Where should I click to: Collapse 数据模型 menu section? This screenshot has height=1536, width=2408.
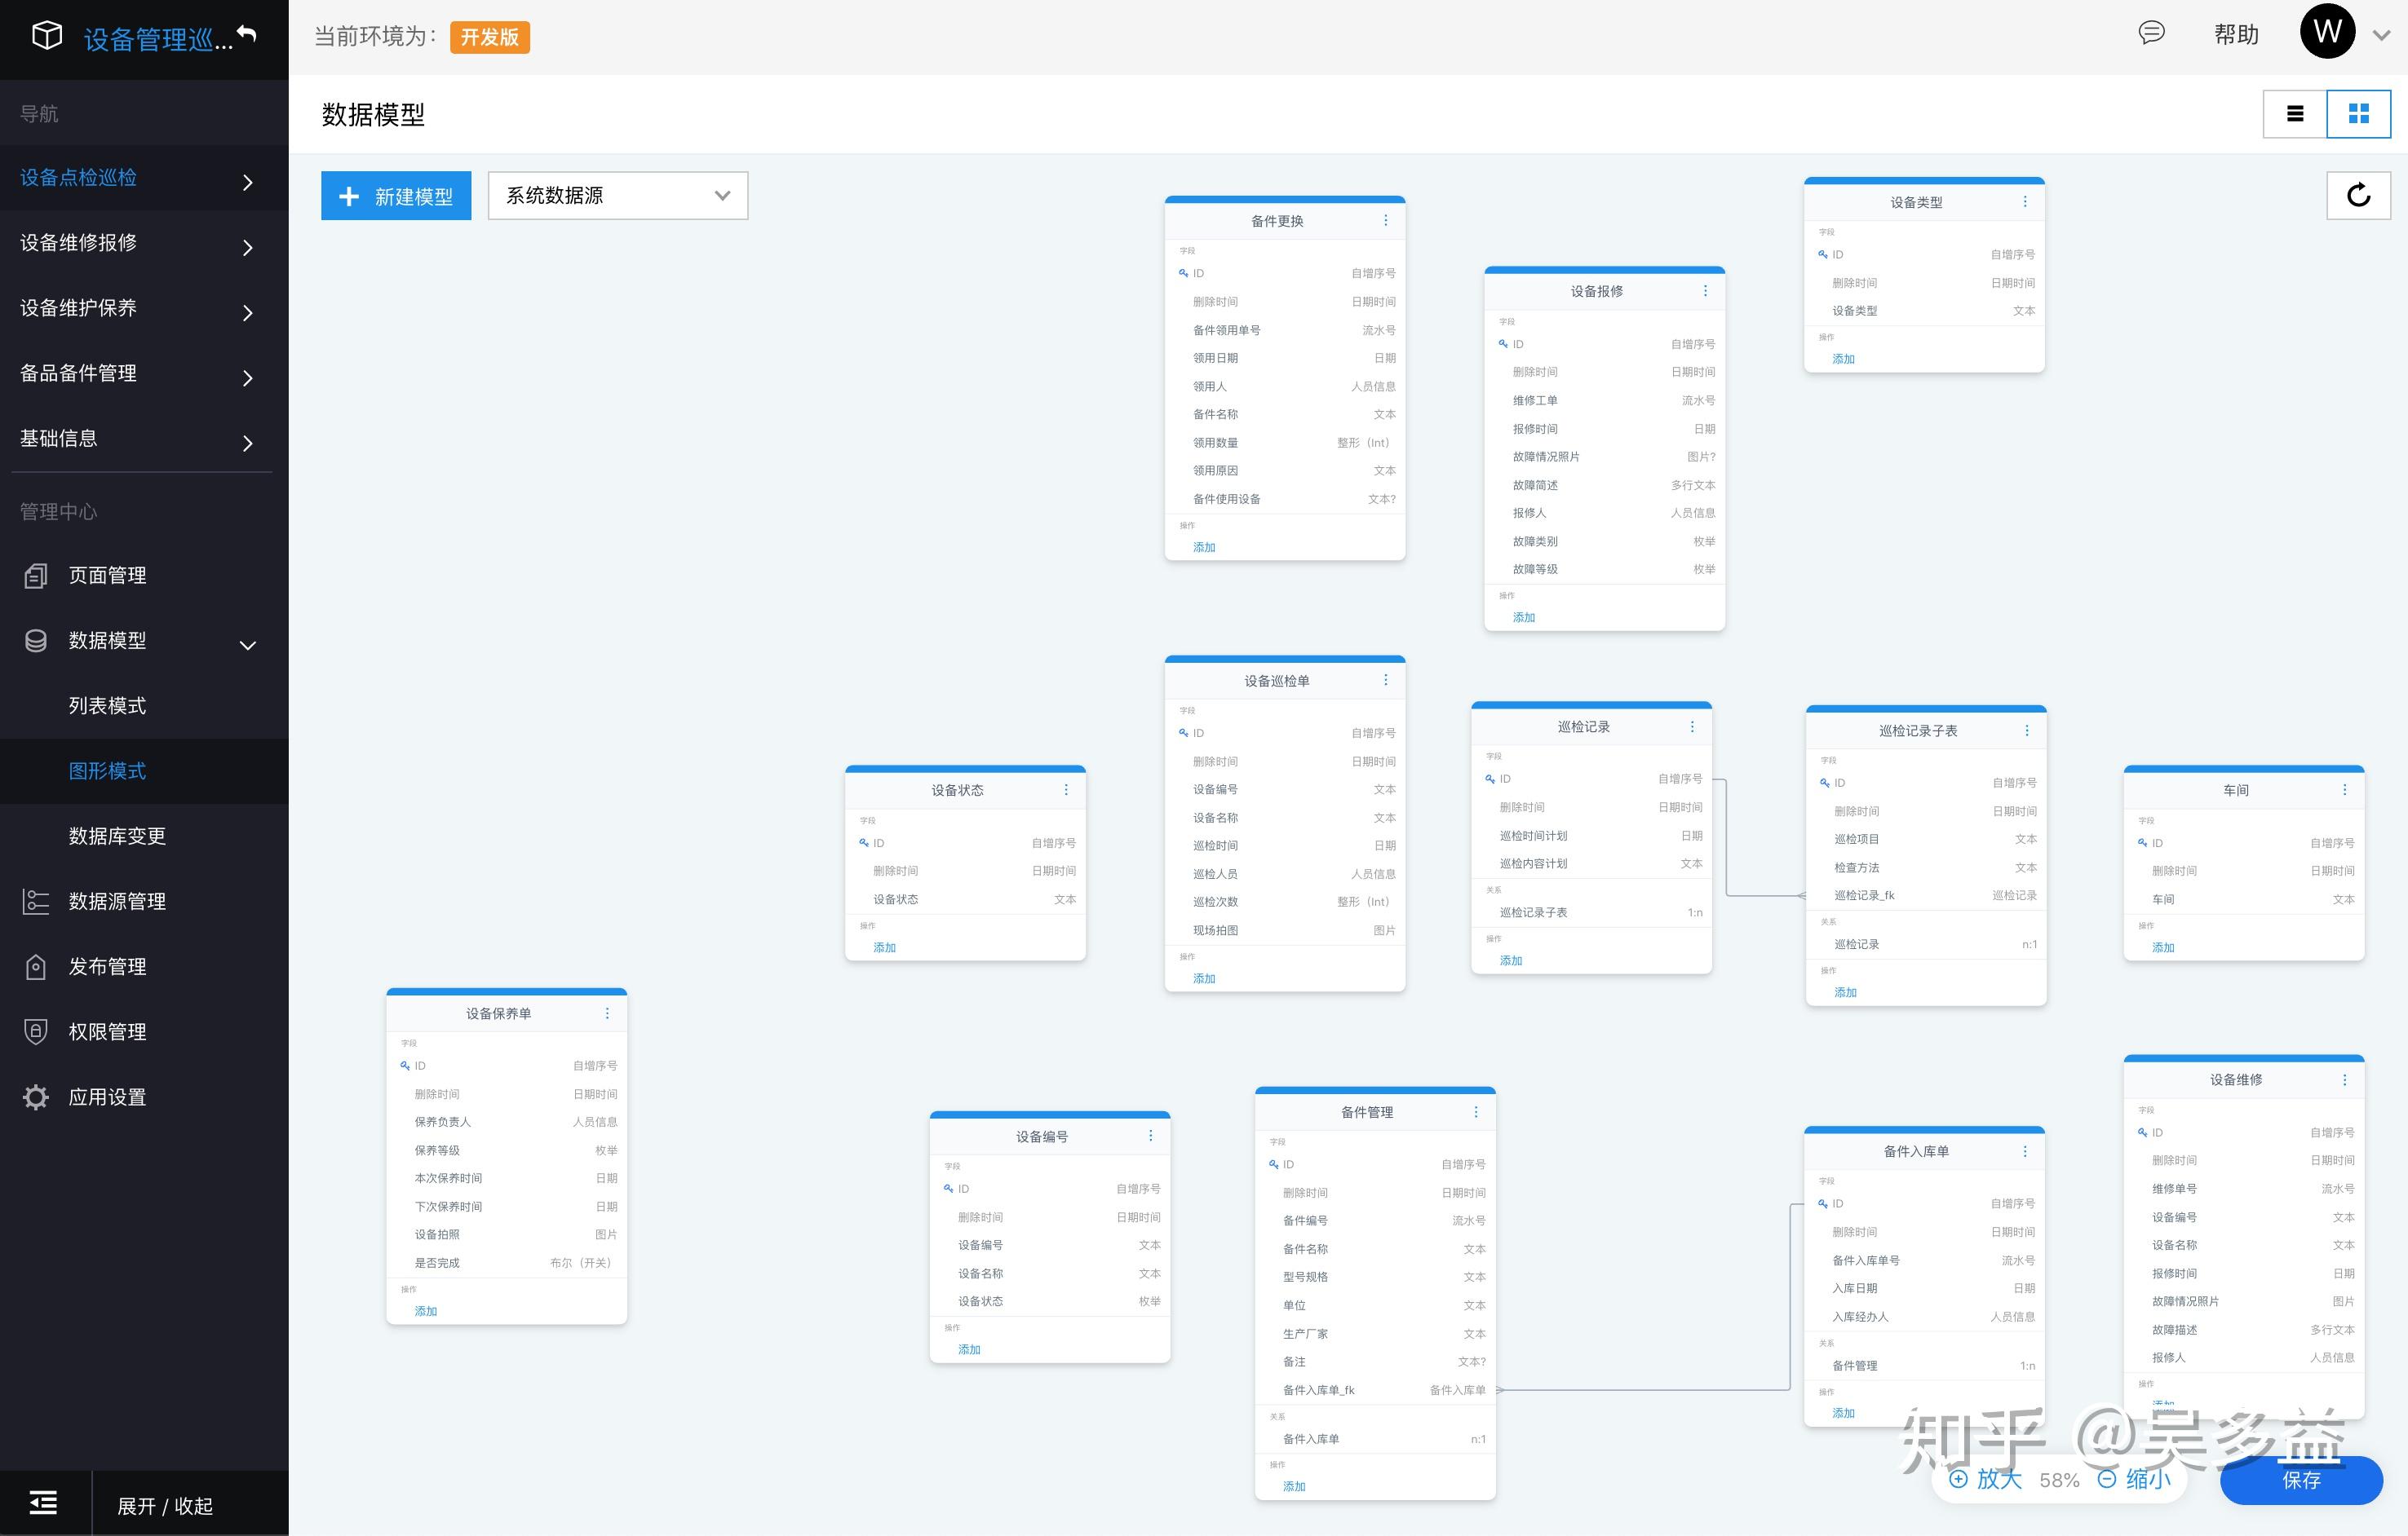[247, 643]
